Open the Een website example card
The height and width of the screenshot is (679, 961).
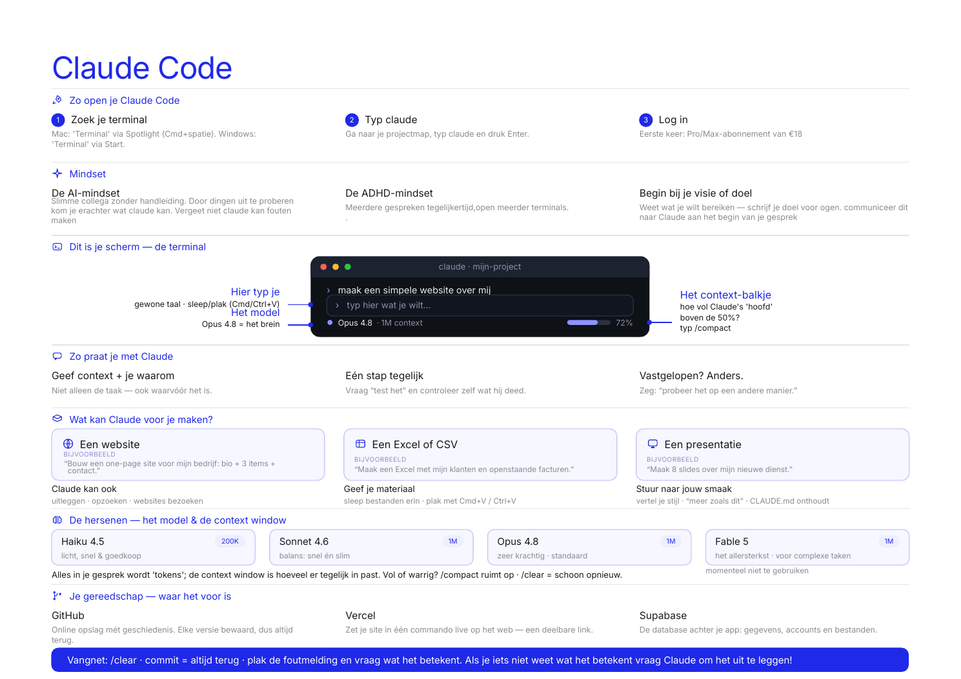[x=188, y=455]
